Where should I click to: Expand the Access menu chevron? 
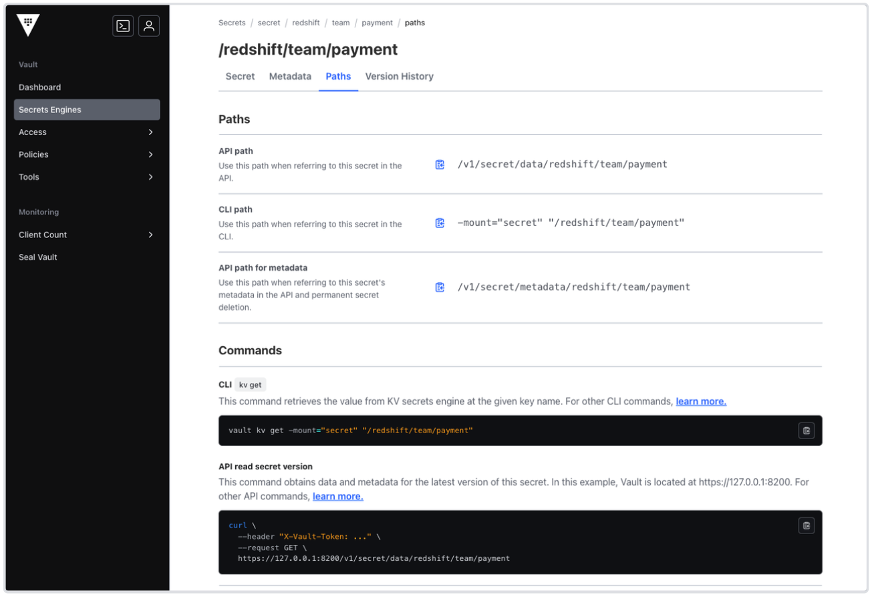pos(150,132)
